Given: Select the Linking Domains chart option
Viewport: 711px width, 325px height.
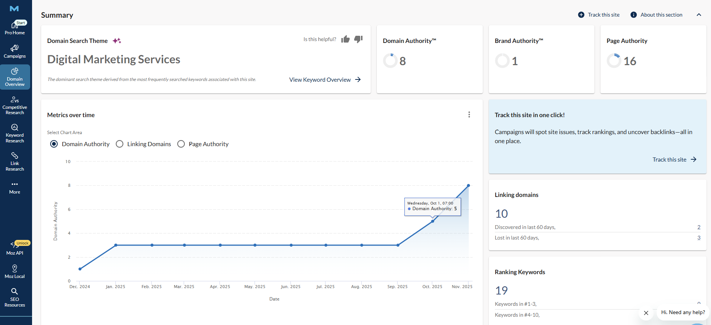Looking at the screenshot, I should tap(120, 144).
